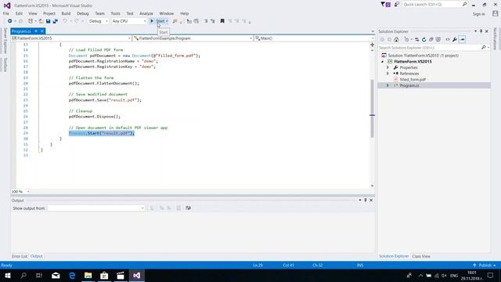The width and height of the screenshot is (501, 282).
Task: Open Microsoft Edge from taskbar
Action: point(72,276)
